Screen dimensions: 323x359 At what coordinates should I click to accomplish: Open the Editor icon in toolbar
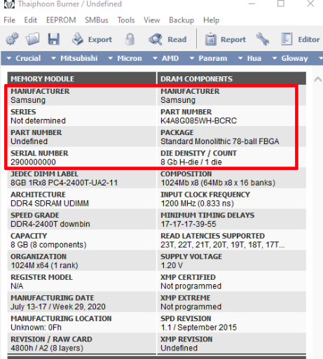287,39
